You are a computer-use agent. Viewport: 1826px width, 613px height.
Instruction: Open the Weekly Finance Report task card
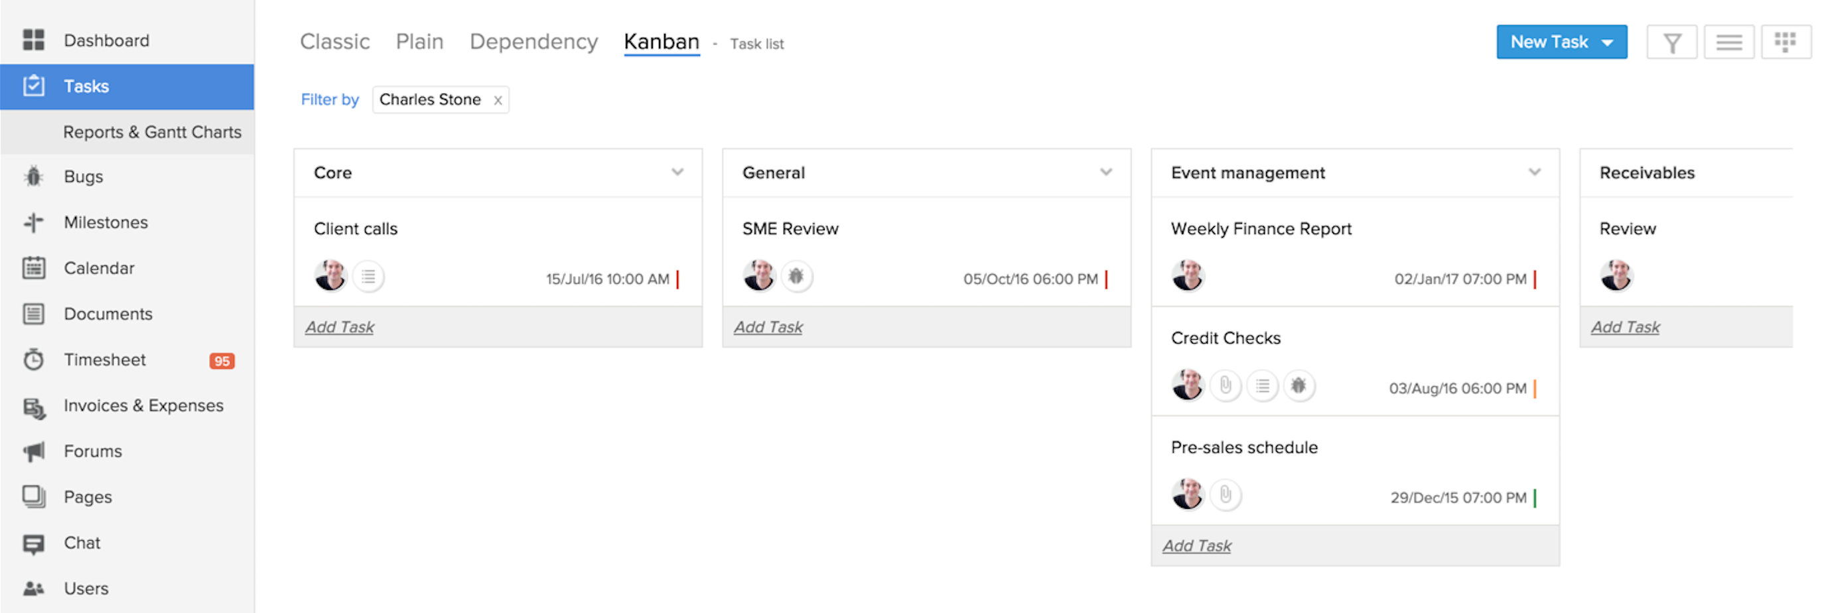pyautogui.click(x=1261, y=229)
